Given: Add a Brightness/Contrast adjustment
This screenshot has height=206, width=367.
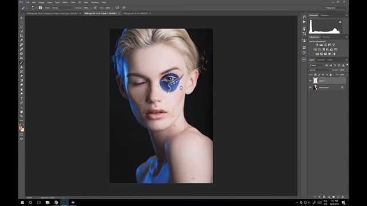Looking at the screenshot, I should click(317, 45).
